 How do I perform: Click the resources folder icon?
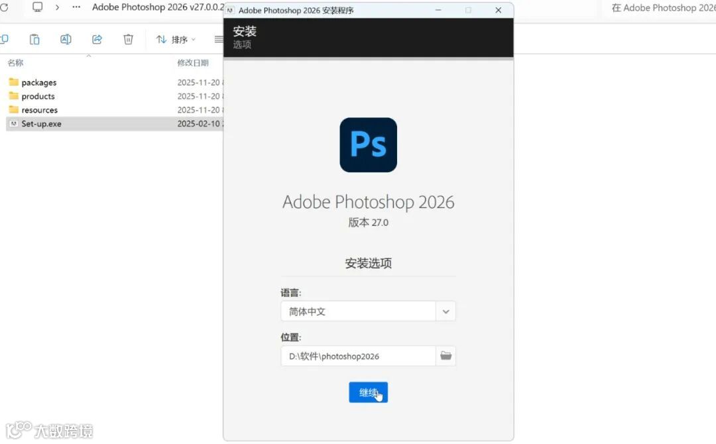pos(14,109)
